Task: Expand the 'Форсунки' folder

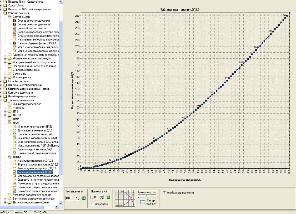Action: coord(6,108)
